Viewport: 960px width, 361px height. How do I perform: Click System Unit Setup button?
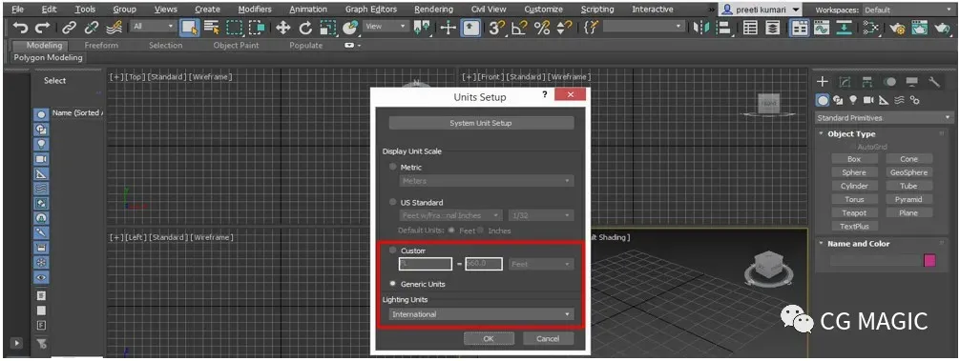point(481,123)
